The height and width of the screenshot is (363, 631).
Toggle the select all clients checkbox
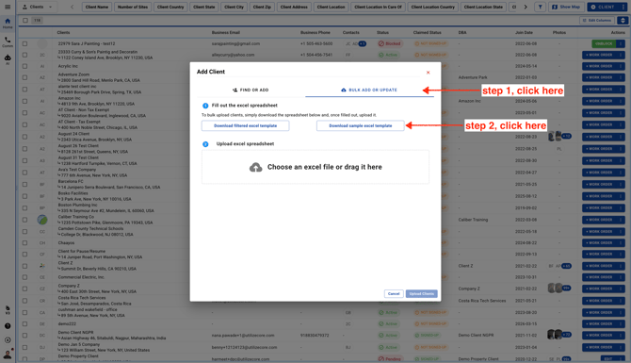click(24, 20)
